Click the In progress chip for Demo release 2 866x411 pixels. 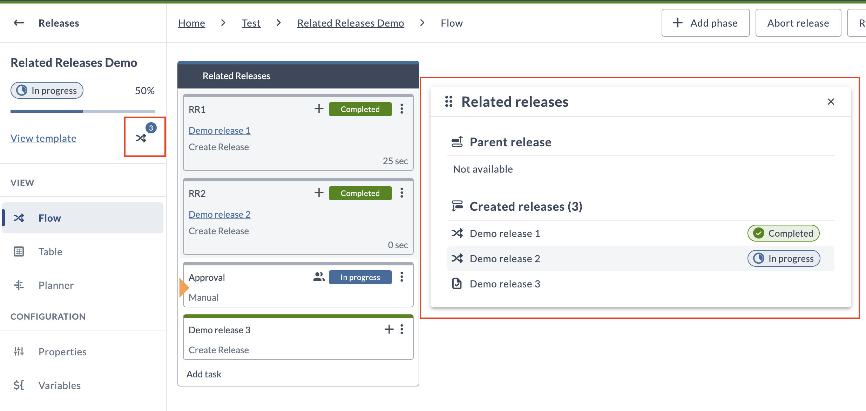pos(784,258)
